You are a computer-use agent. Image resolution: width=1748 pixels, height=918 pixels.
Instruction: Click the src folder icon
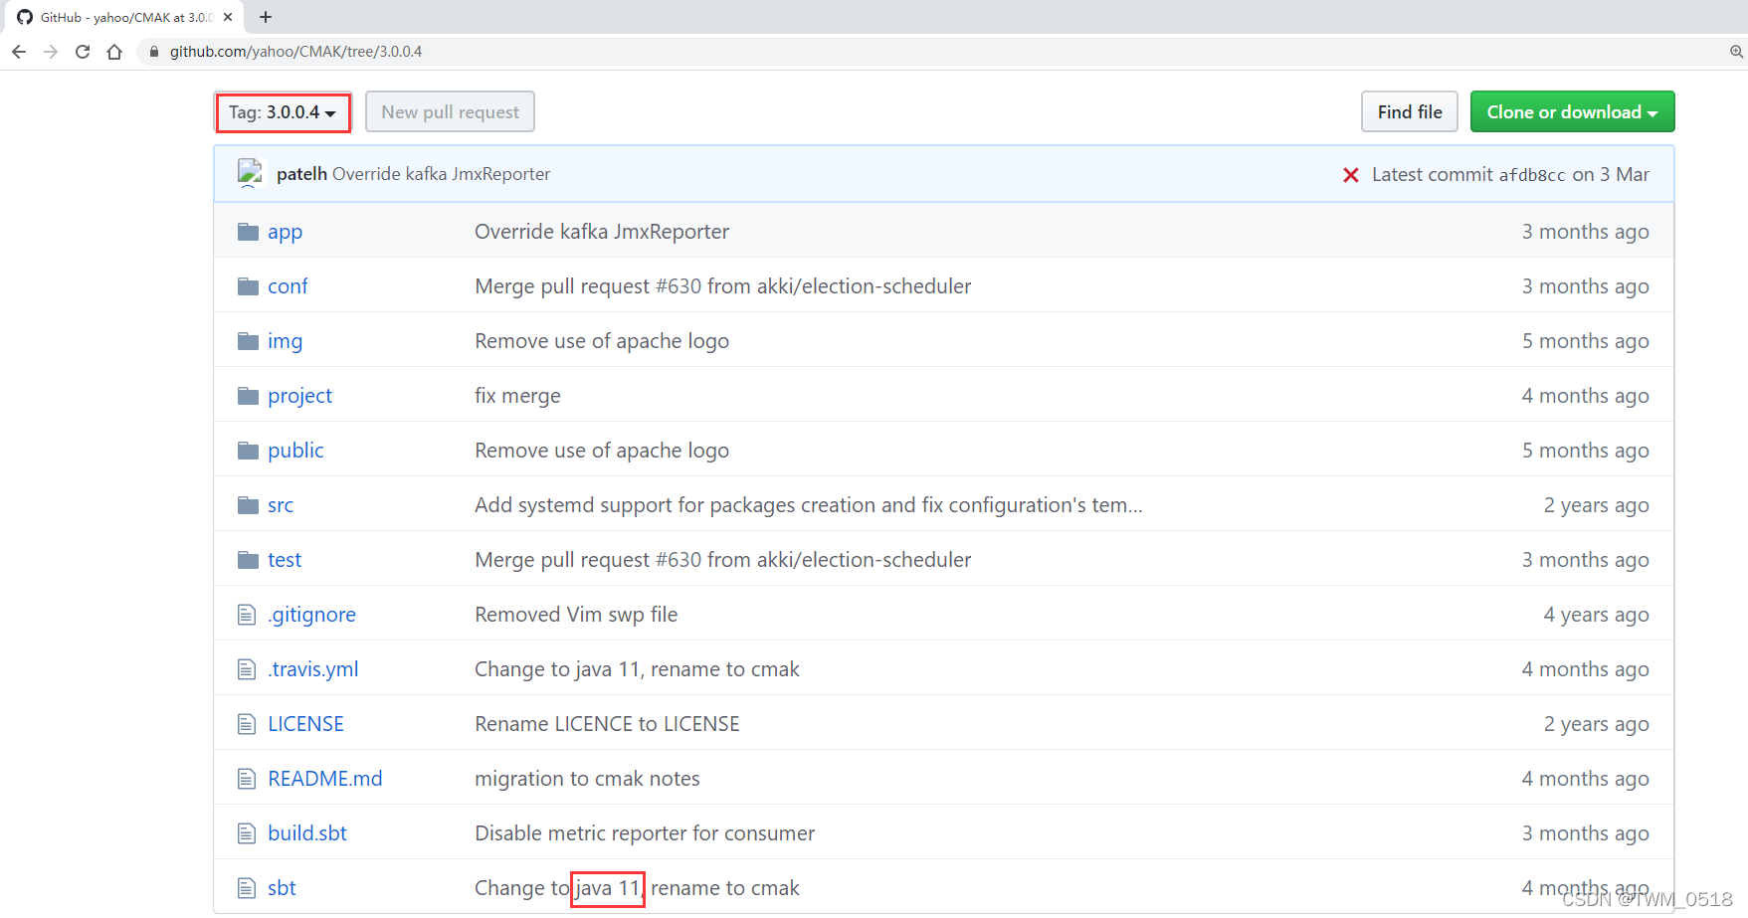(x=248, y=505)
